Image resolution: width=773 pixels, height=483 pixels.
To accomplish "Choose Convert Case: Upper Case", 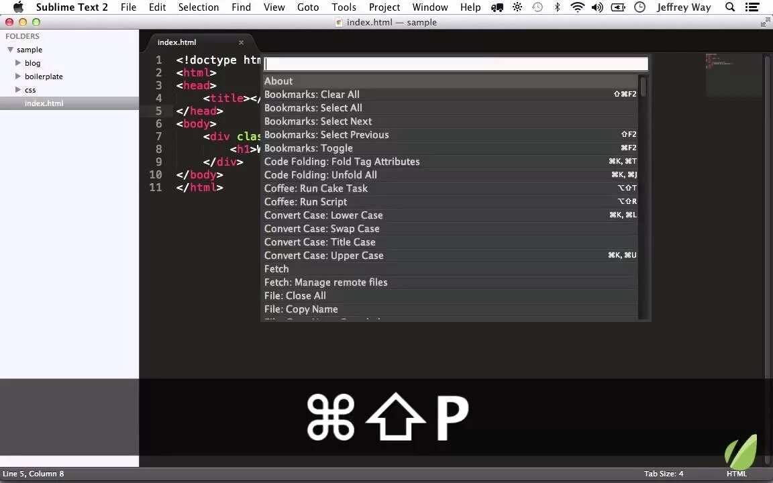I will point(451,256).
